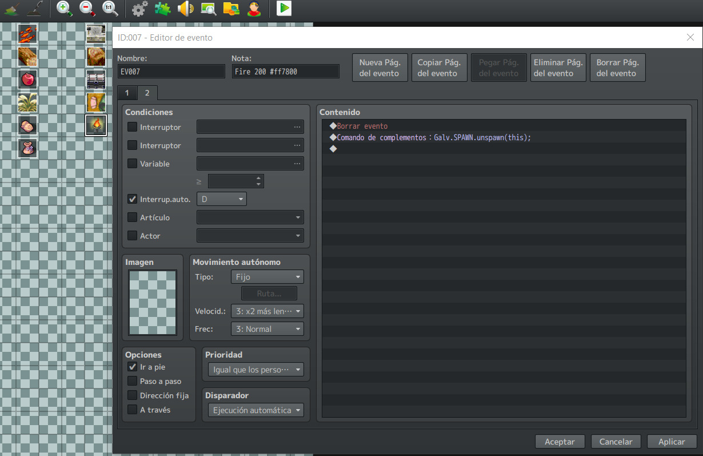Open the Artículo condition dropdown

[x=250, y=217]
